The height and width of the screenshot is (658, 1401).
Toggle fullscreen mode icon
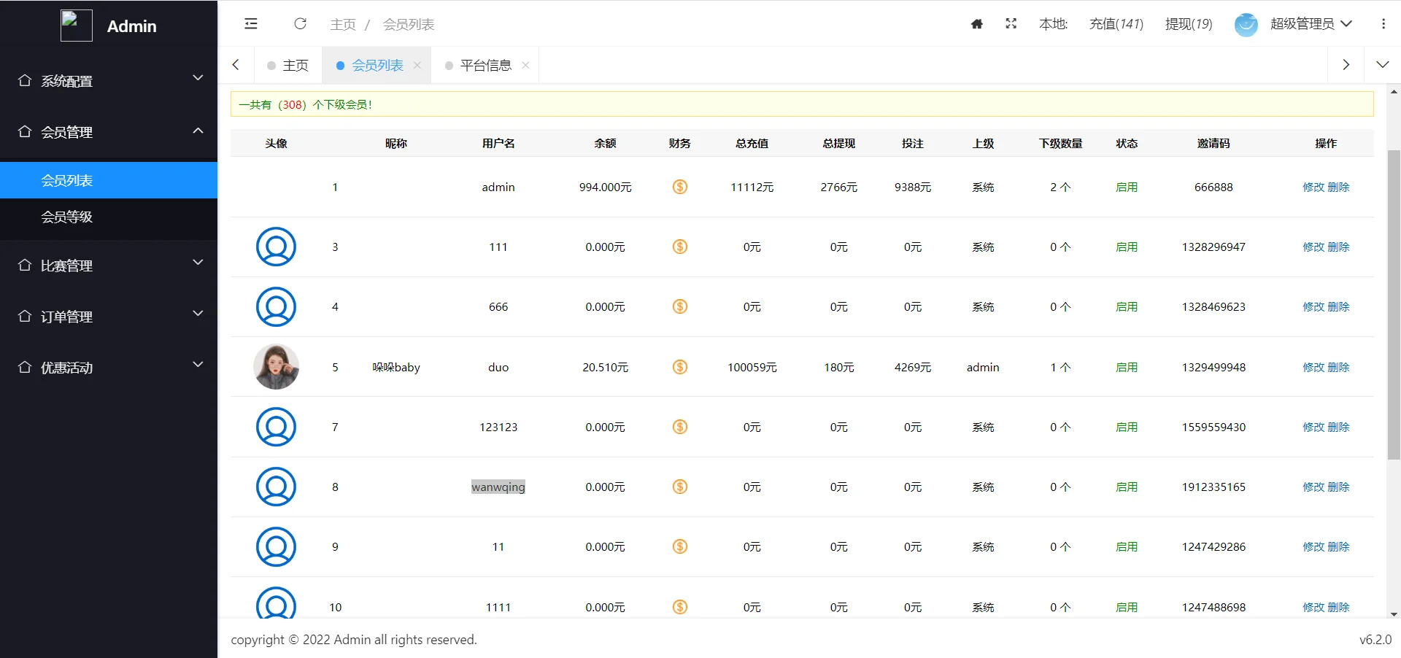click(x=1011, y=24)
